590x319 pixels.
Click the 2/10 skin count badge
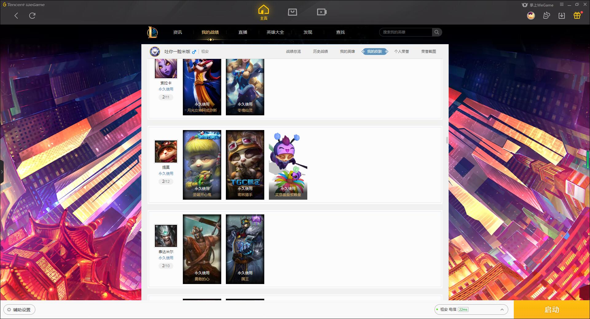click(x=166, y=266)
